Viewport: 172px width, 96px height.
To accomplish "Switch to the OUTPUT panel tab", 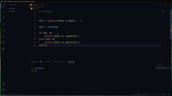I will 47,62.
